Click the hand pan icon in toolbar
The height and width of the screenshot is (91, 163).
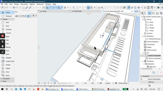pos(2,8)
